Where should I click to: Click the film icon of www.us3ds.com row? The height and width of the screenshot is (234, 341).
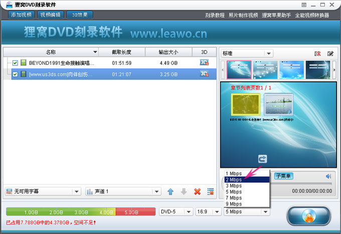pos(24,74)
